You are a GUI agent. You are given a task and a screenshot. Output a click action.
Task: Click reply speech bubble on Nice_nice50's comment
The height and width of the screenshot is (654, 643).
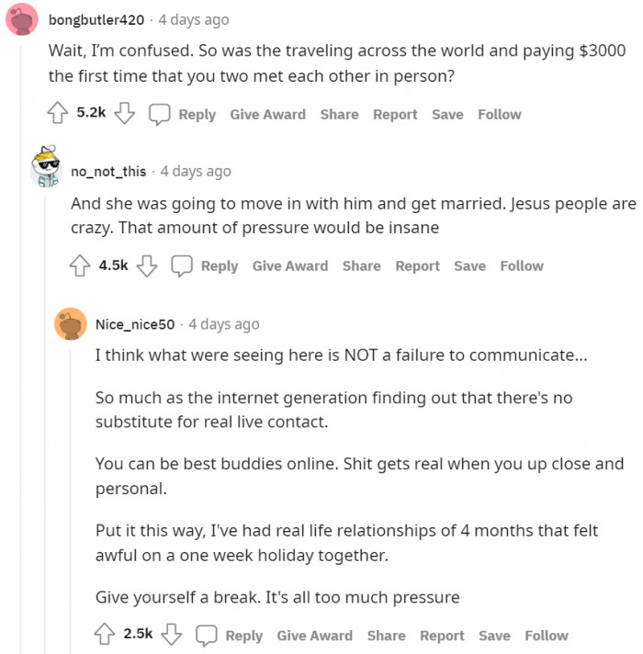[x=207, y=635]
